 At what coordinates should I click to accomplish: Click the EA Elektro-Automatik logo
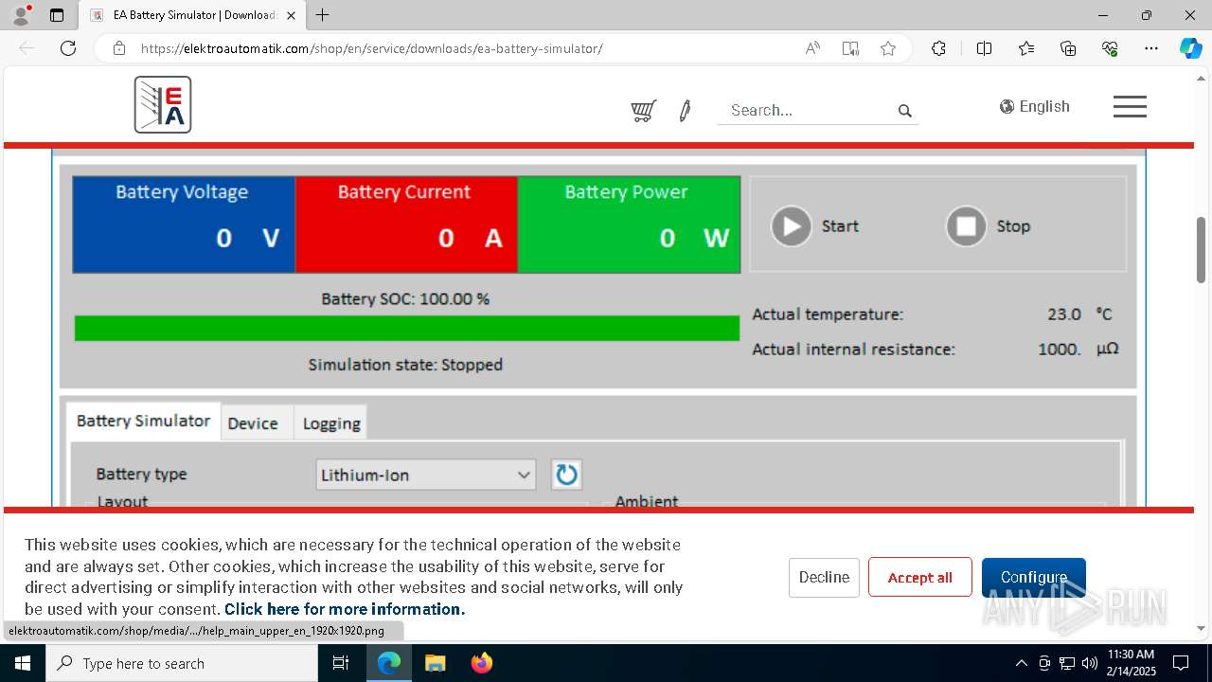[x=163, y=104]
